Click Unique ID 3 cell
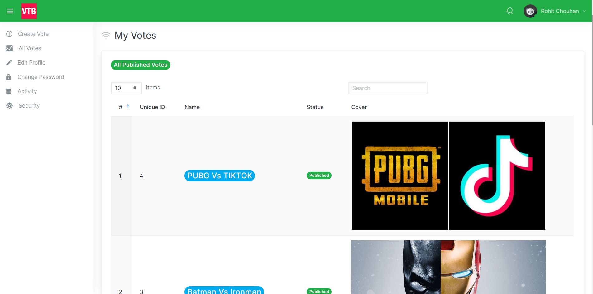 141,292
